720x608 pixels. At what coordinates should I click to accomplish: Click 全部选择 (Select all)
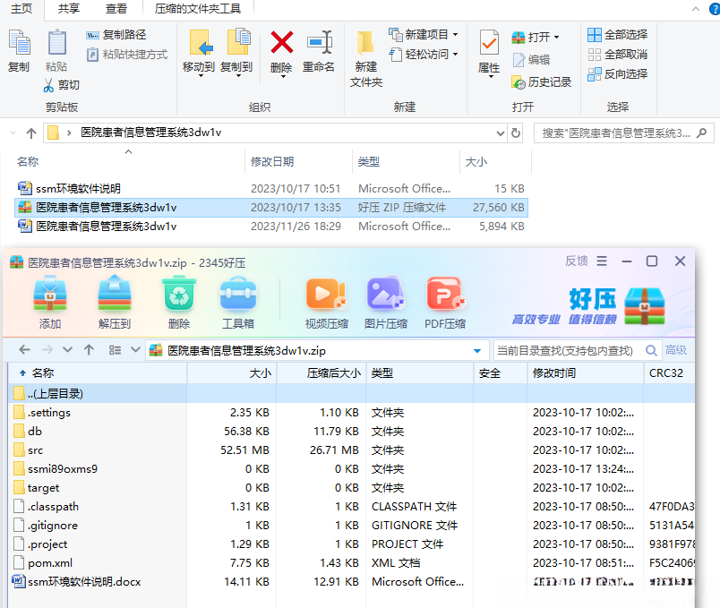tap(618, 35)
